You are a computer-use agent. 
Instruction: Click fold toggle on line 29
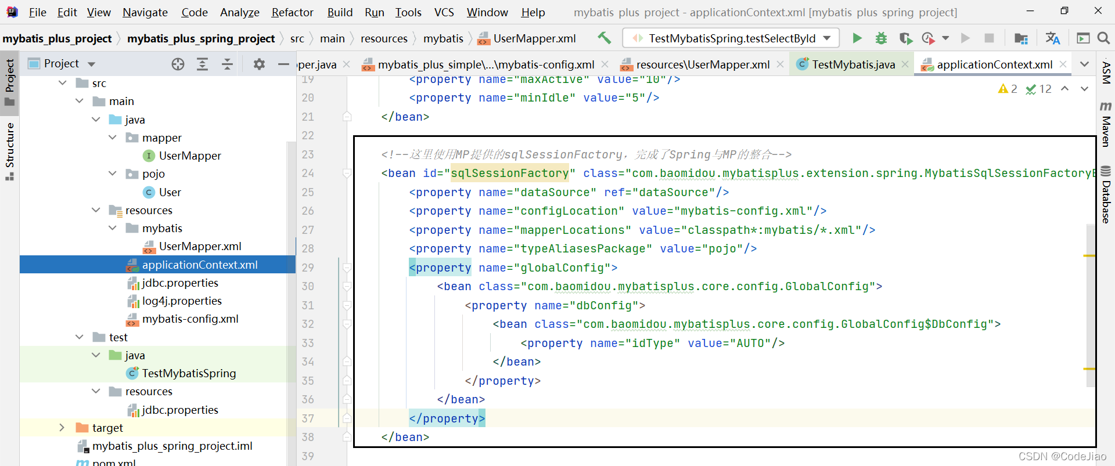[347, 268]
